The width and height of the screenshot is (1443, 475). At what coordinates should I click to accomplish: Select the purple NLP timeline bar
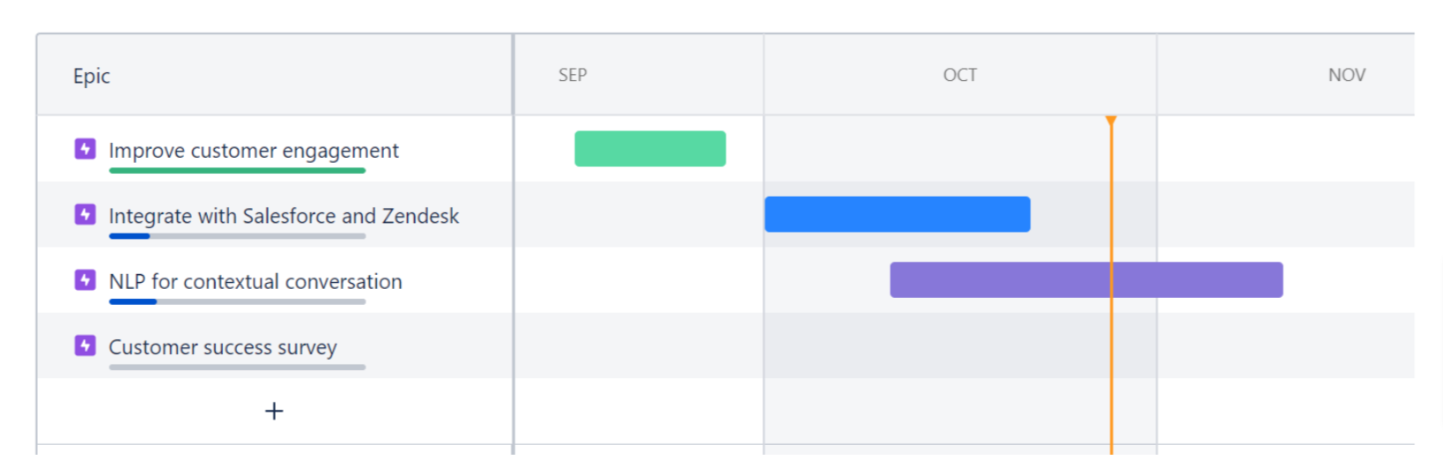coord(1085,280)
